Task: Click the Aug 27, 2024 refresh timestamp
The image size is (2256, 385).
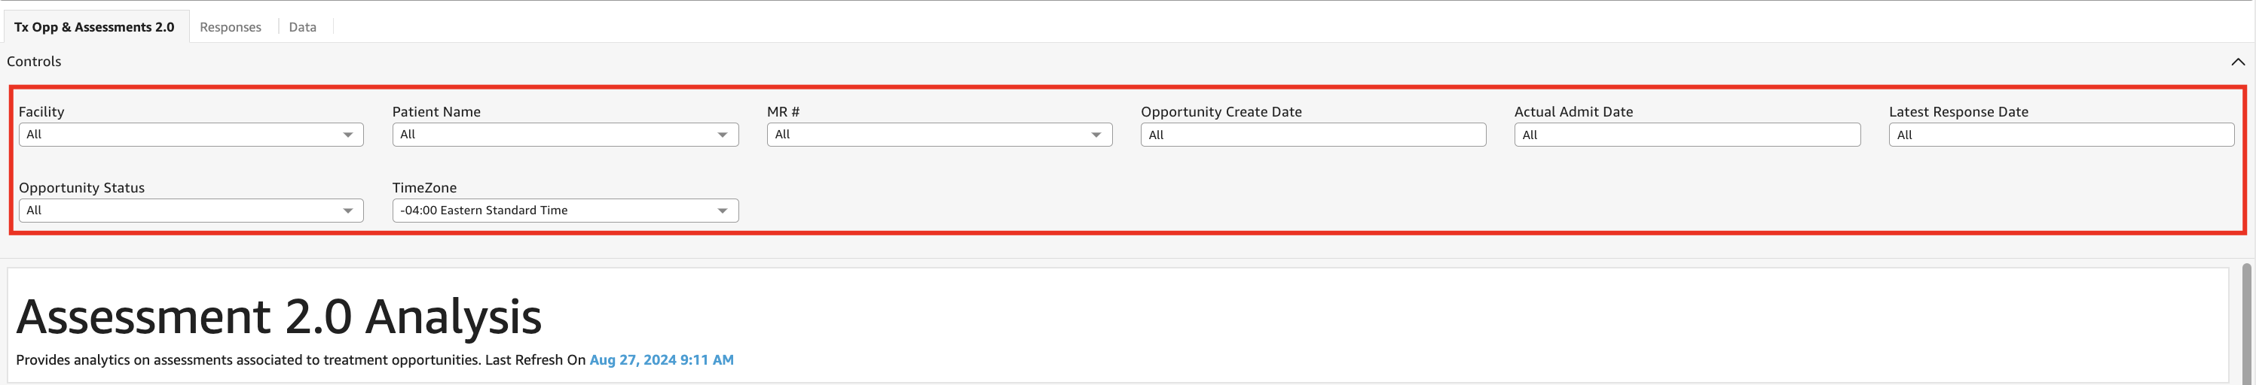Action: pyautogui.click(x=662, y=359)
